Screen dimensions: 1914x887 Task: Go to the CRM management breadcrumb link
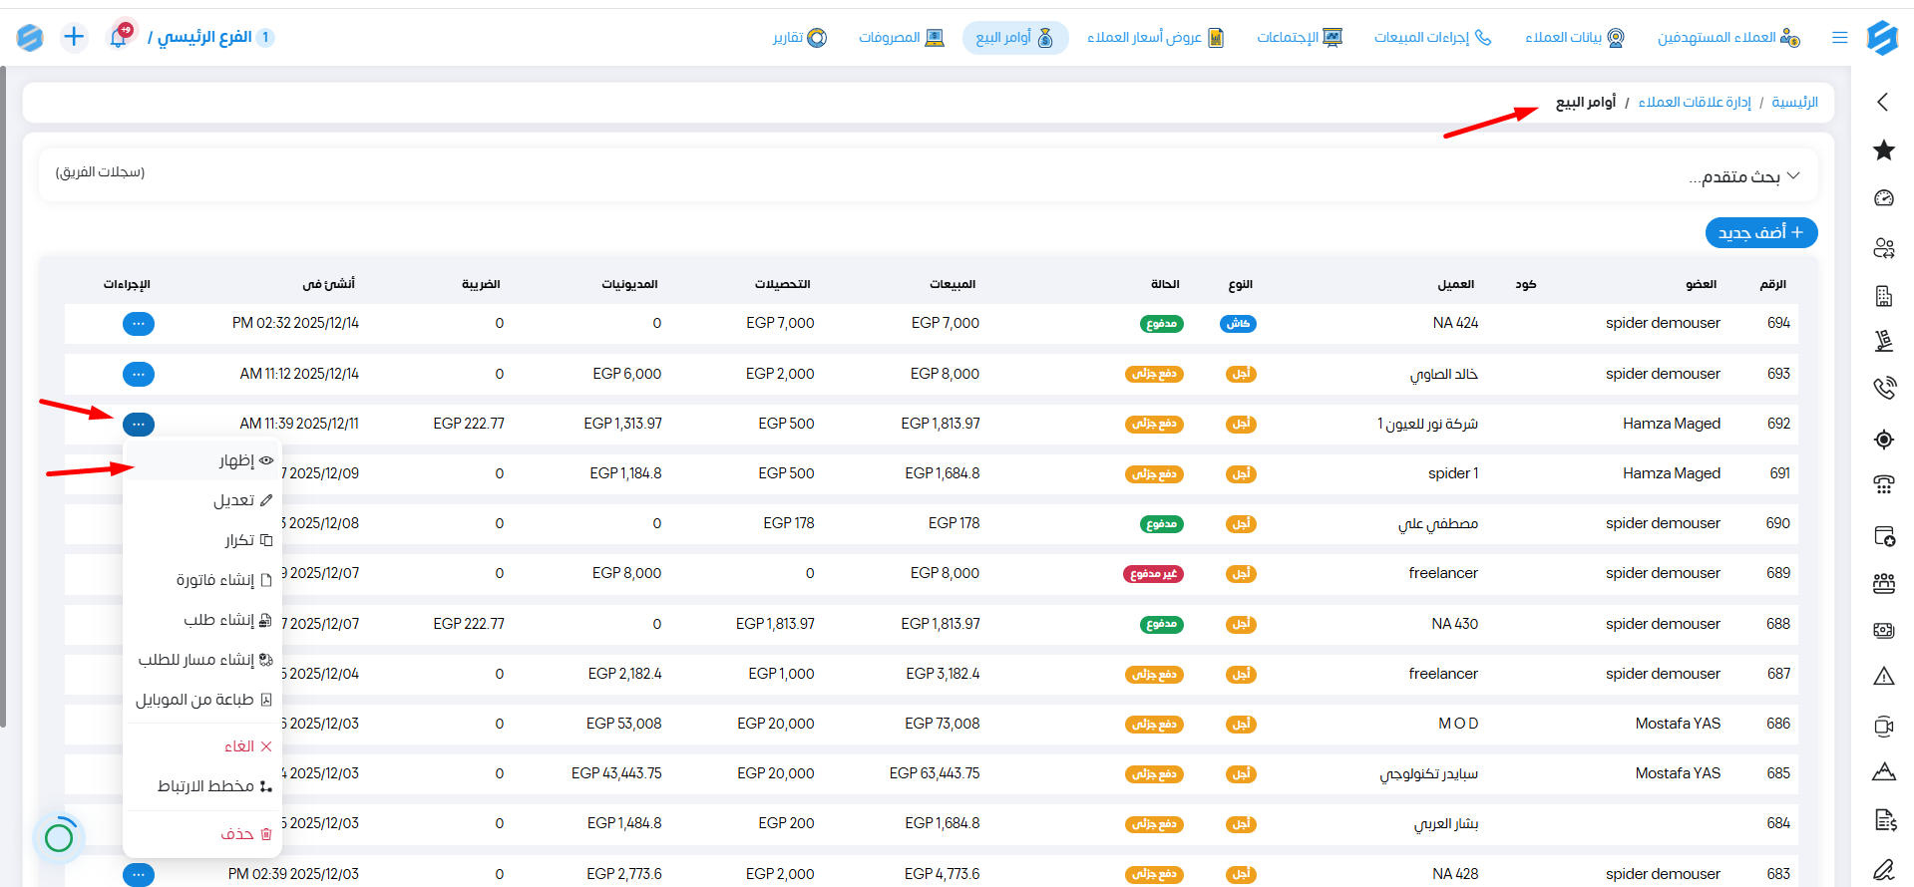[1694, 103]
